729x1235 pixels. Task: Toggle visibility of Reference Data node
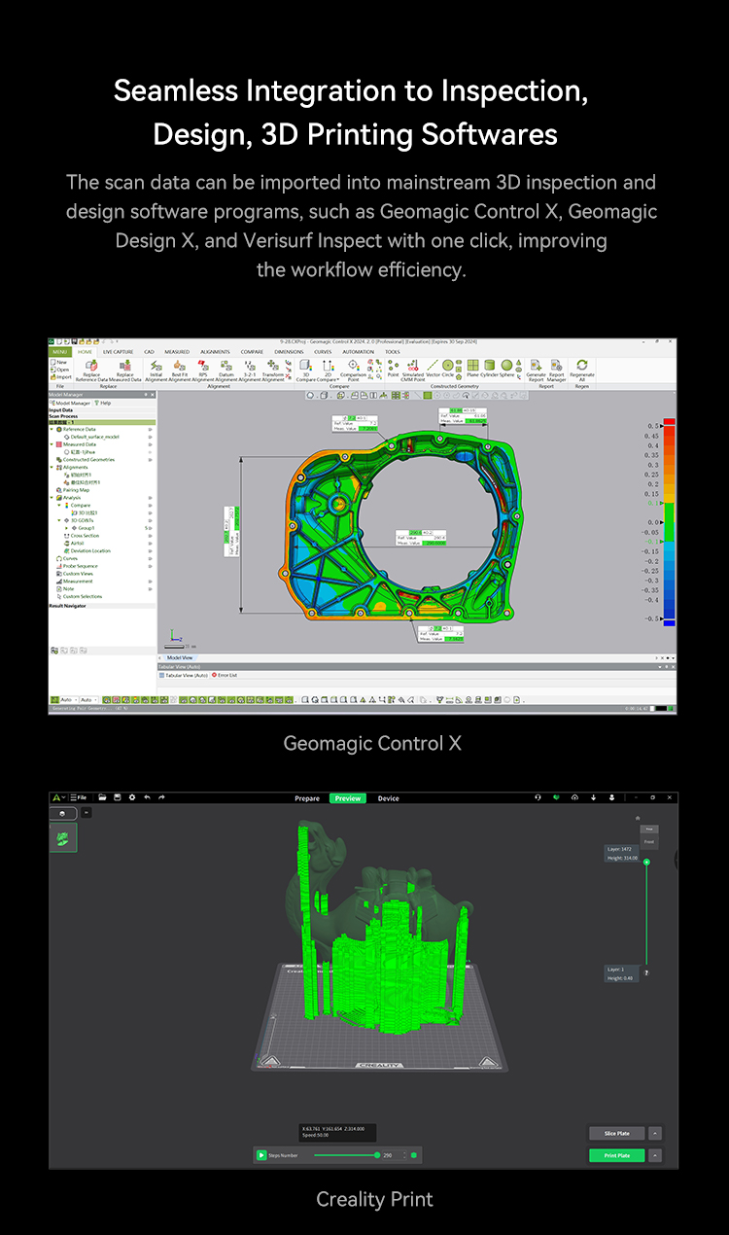[150, 429]
